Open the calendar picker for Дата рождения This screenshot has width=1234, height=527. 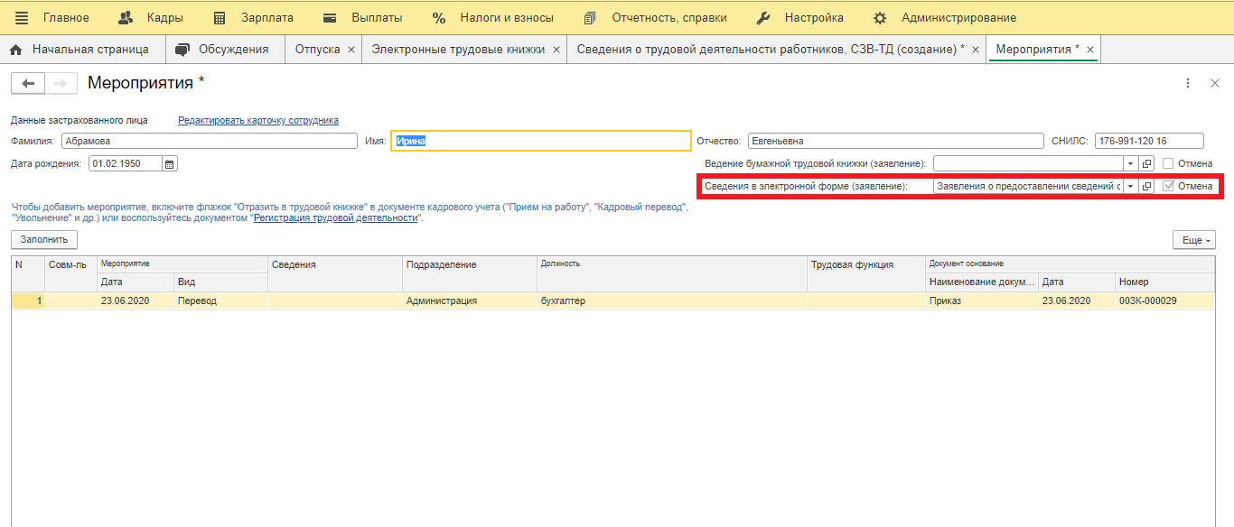pos(170,164)
